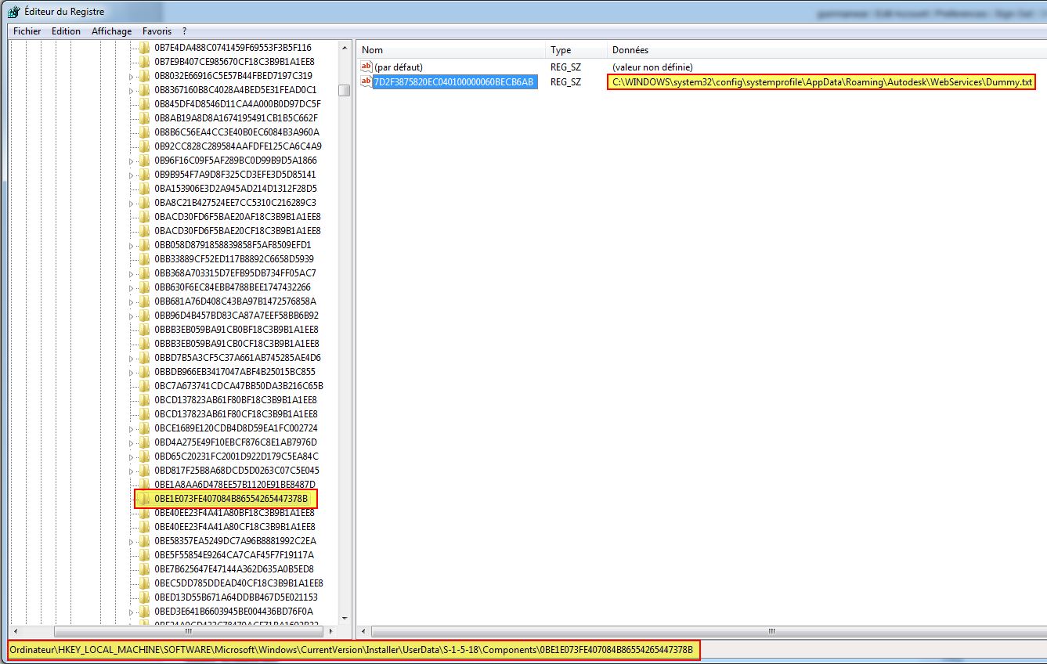
Task: Click the Type column header
Action: (x=576, y=50)
